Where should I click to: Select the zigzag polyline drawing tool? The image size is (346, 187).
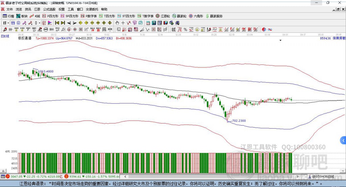(x=129, y=23)
